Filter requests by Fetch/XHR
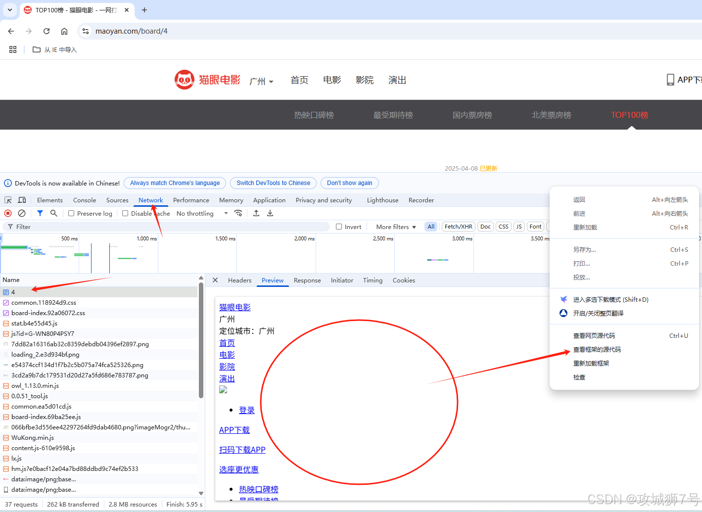Screen dimensions: 702x512 tap(459, 227)
